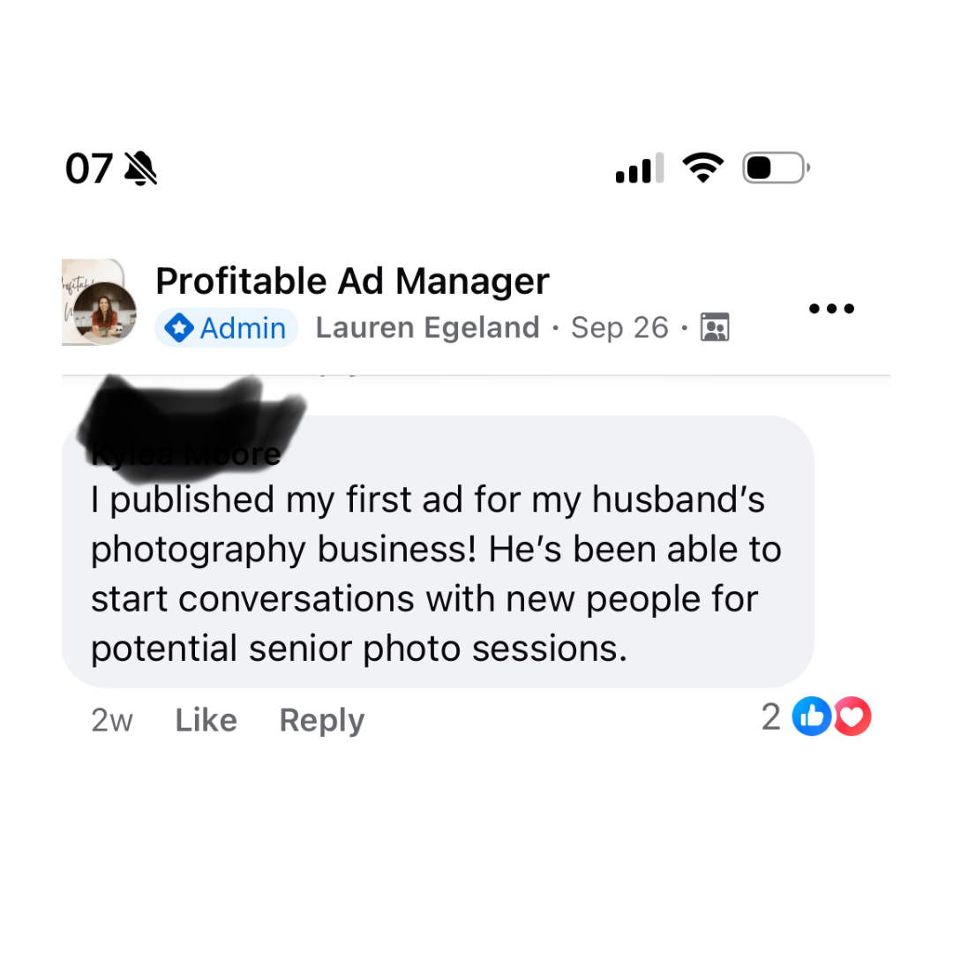Image resolution: width=953 pixels, height=953 pixels.
Task: Open the reaction count showing 2
Action: pyautogui.click(x=771, y=717)
